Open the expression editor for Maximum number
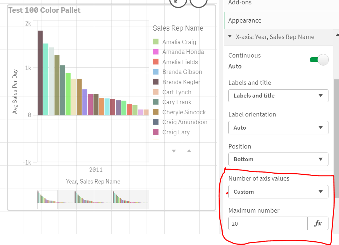The image size is (339, 245). pos(318,223)
